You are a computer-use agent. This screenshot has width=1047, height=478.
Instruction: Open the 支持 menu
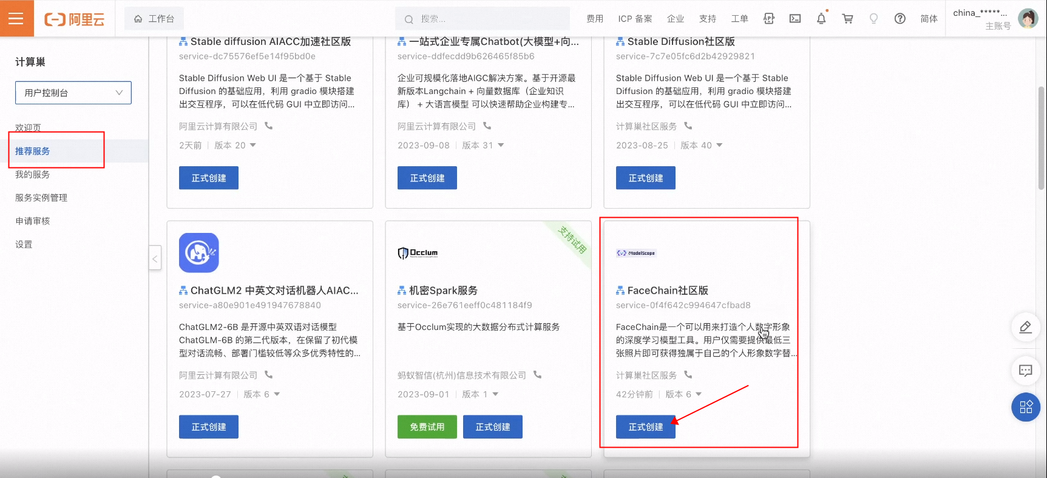click(708, 19)
